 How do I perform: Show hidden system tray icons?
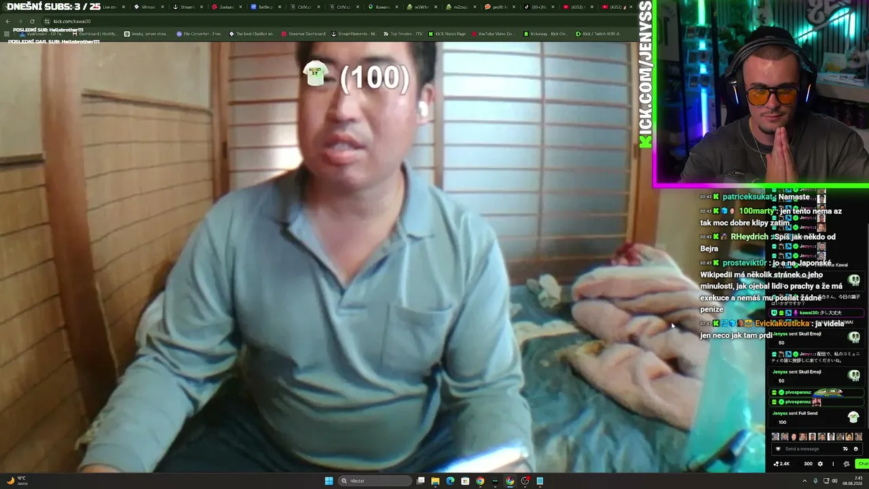(805, 481)
